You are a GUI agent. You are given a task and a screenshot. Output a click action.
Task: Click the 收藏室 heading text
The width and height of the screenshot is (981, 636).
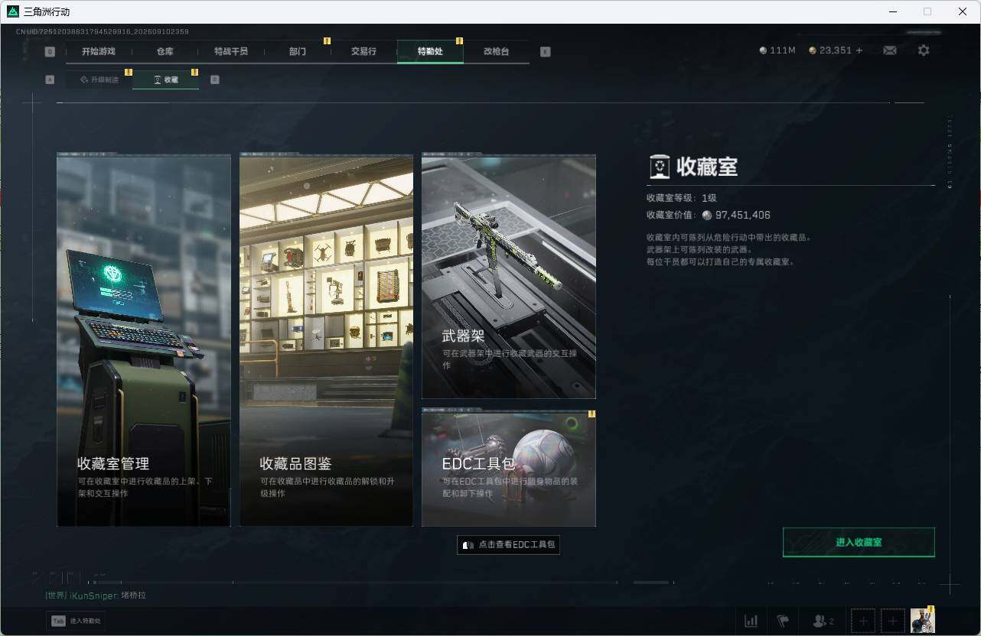tap(707, 167)
